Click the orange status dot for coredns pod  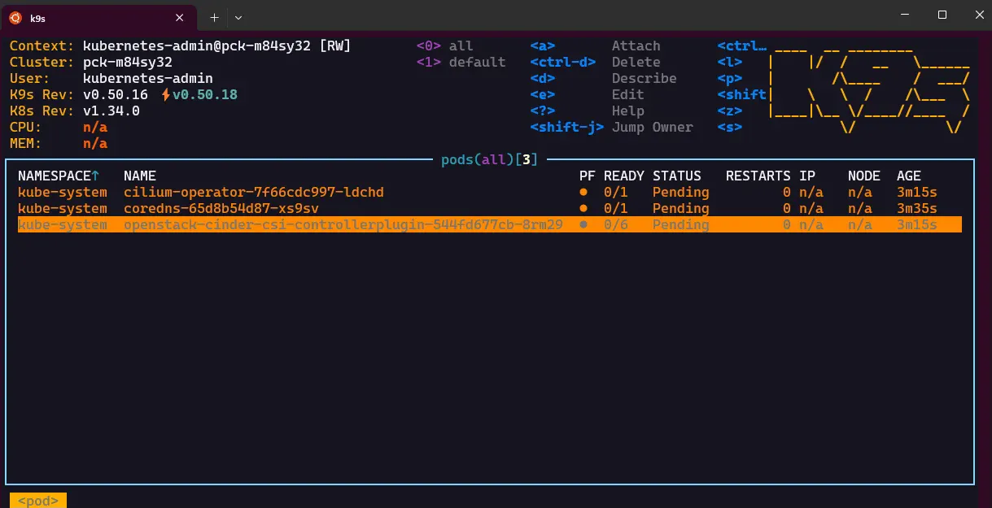[x=583, y=209]
